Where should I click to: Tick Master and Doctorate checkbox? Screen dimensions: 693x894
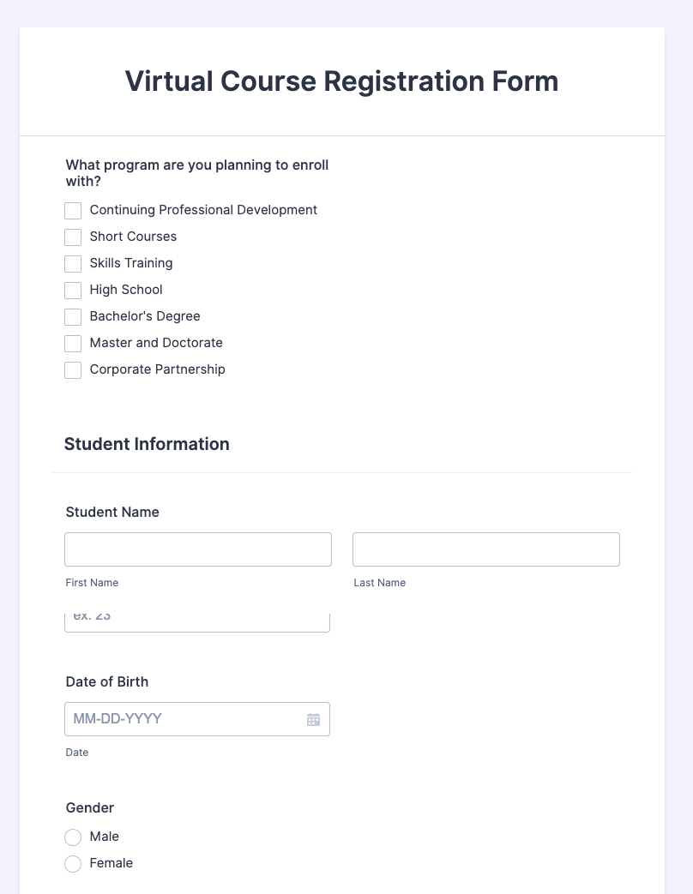73,344
